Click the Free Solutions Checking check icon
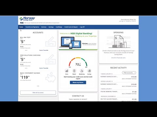157x117 pixels. pos(50,59)
